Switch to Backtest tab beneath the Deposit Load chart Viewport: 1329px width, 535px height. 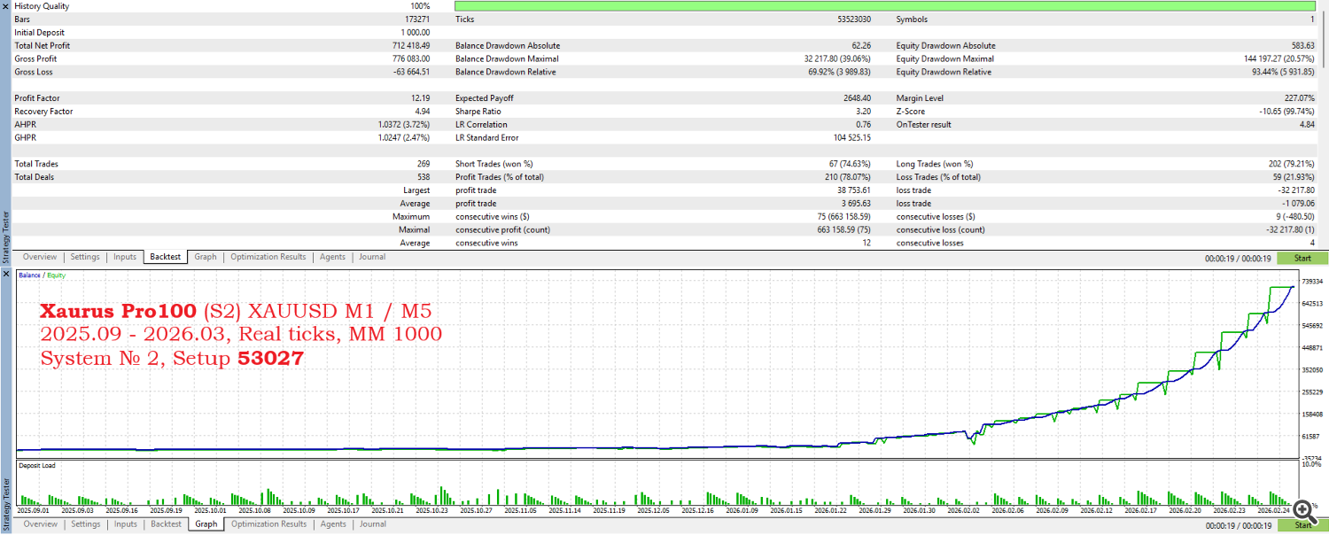166,524
